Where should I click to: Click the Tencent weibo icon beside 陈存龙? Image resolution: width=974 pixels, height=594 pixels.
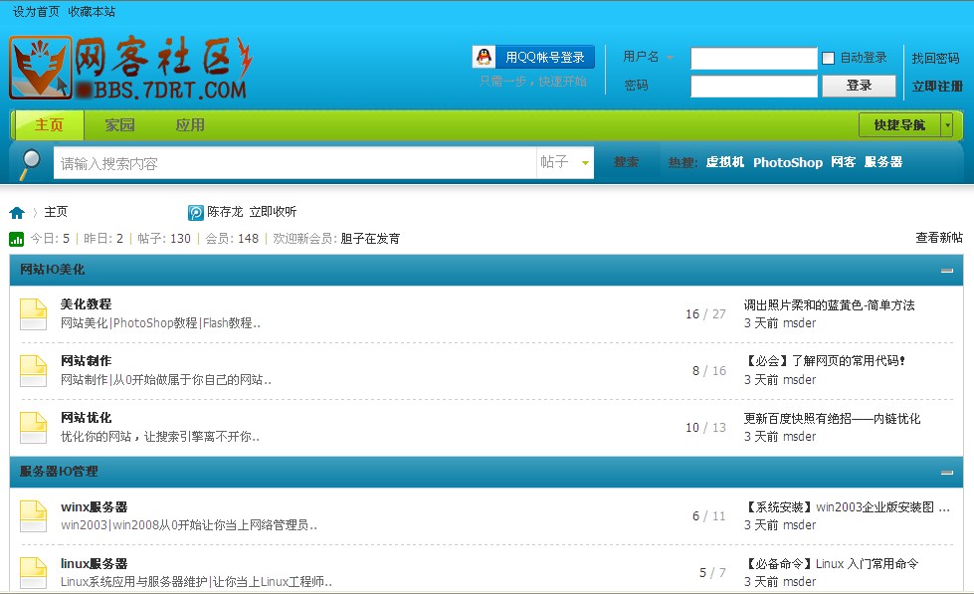pyautogui.click(x=196, y=213)
